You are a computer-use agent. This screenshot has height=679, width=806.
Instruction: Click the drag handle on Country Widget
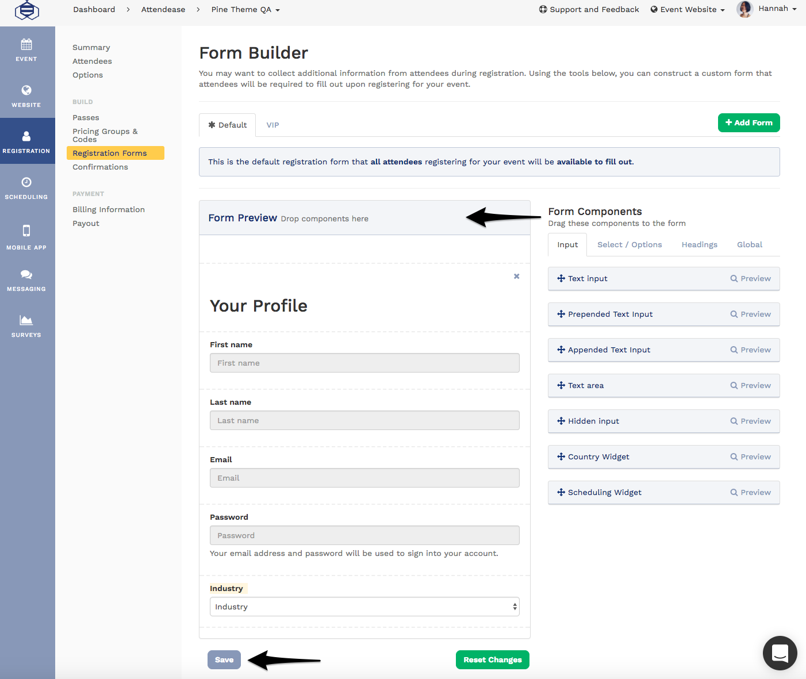[x=561, y=456]
